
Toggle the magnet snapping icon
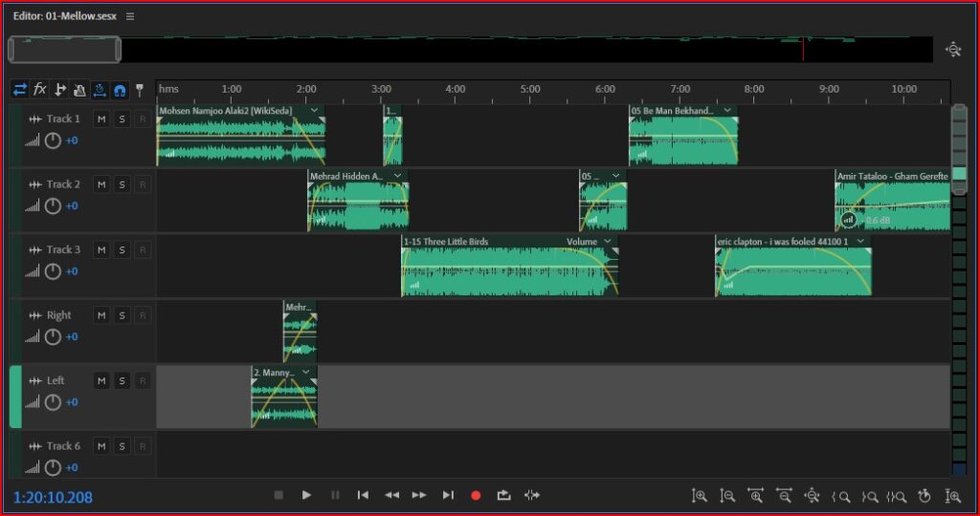pos(120,90)
